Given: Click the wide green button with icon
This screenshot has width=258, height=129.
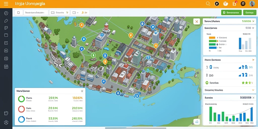Looking at the screenshot, I should pyautogui.click(x=231, y=13).
